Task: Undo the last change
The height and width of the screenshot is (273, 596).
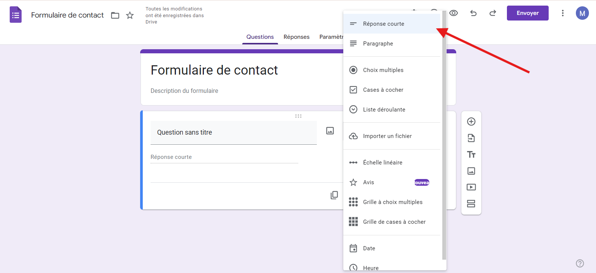Action: click(473, 13)
